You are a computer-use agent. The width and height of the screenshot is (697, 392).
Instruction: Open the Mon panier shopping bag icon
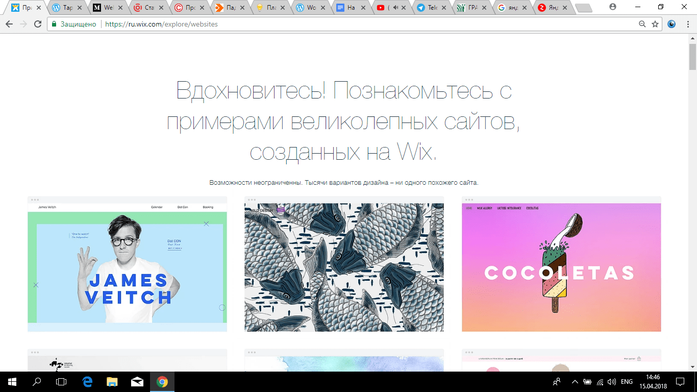click(x=639, y=359)
